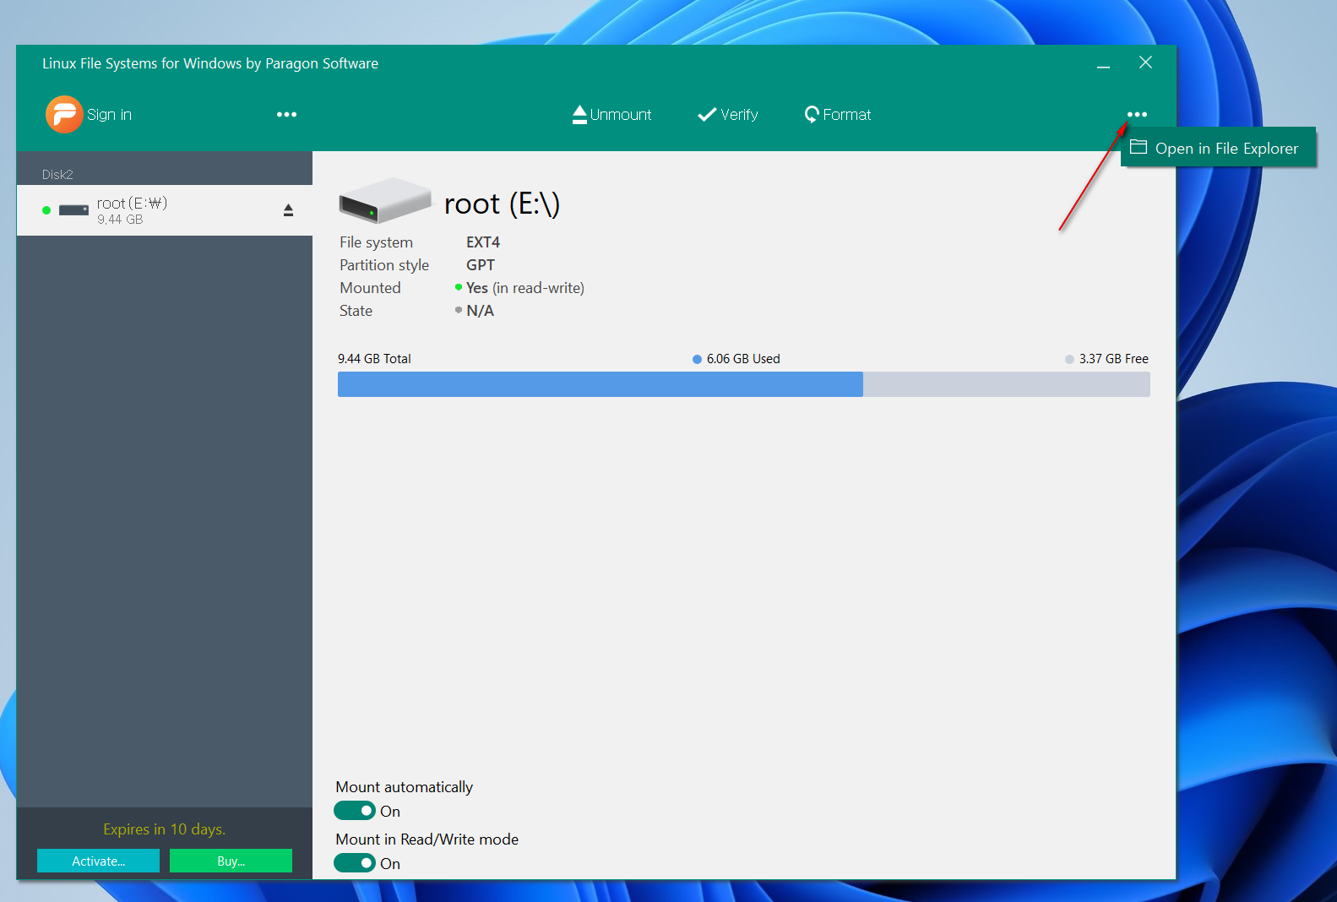Click the Buy... button
This screenshot has width=1337, height=902.
[231, 861]
